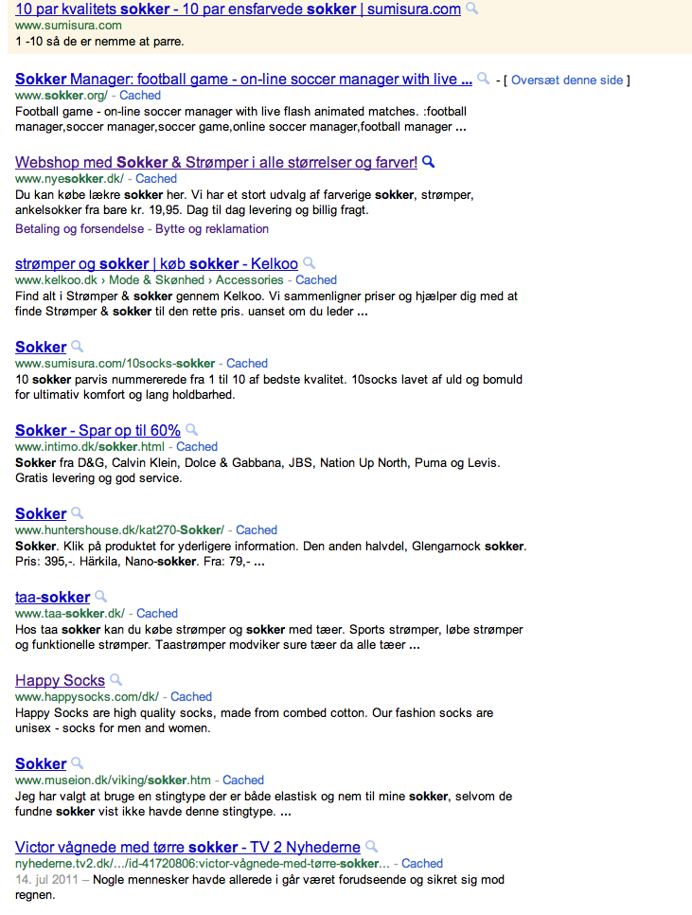Click preview magnifier beside sumisura.com ad title

point(472,9)
